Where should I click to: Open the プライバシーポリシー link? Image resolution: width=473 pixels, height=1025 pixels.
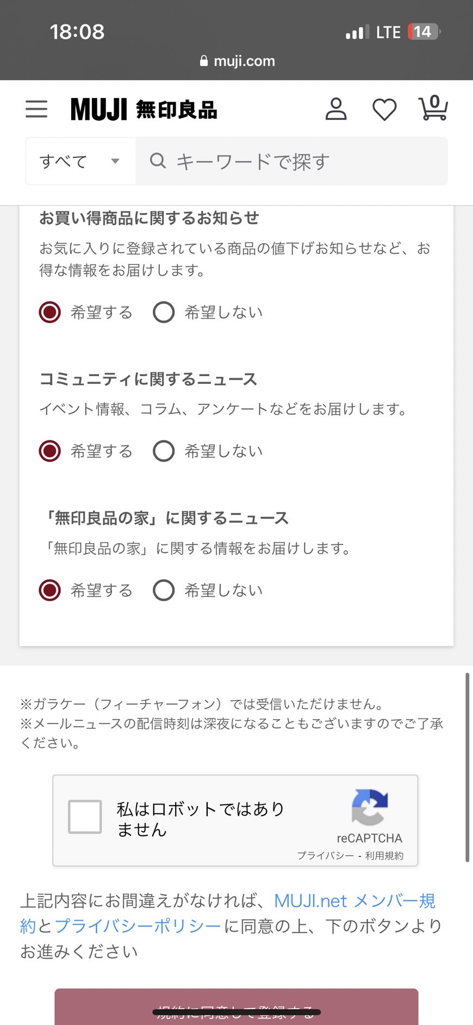click(138, 926)
